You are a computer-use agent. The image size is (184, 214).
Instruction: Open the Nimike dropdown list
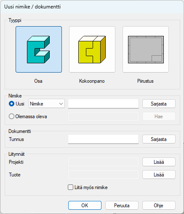[x=47, y=104]
